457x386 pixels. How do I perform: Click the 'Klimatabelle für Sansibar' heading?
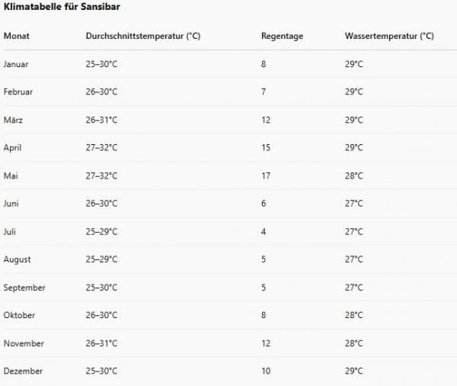pyautogui.click(x=62, y=7)
